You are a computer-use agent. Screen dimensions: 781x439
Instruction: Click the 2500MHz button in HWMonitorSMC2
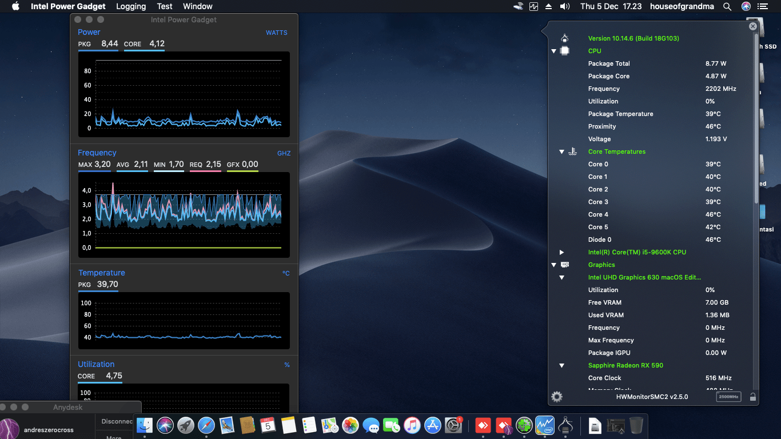(728, 397)
